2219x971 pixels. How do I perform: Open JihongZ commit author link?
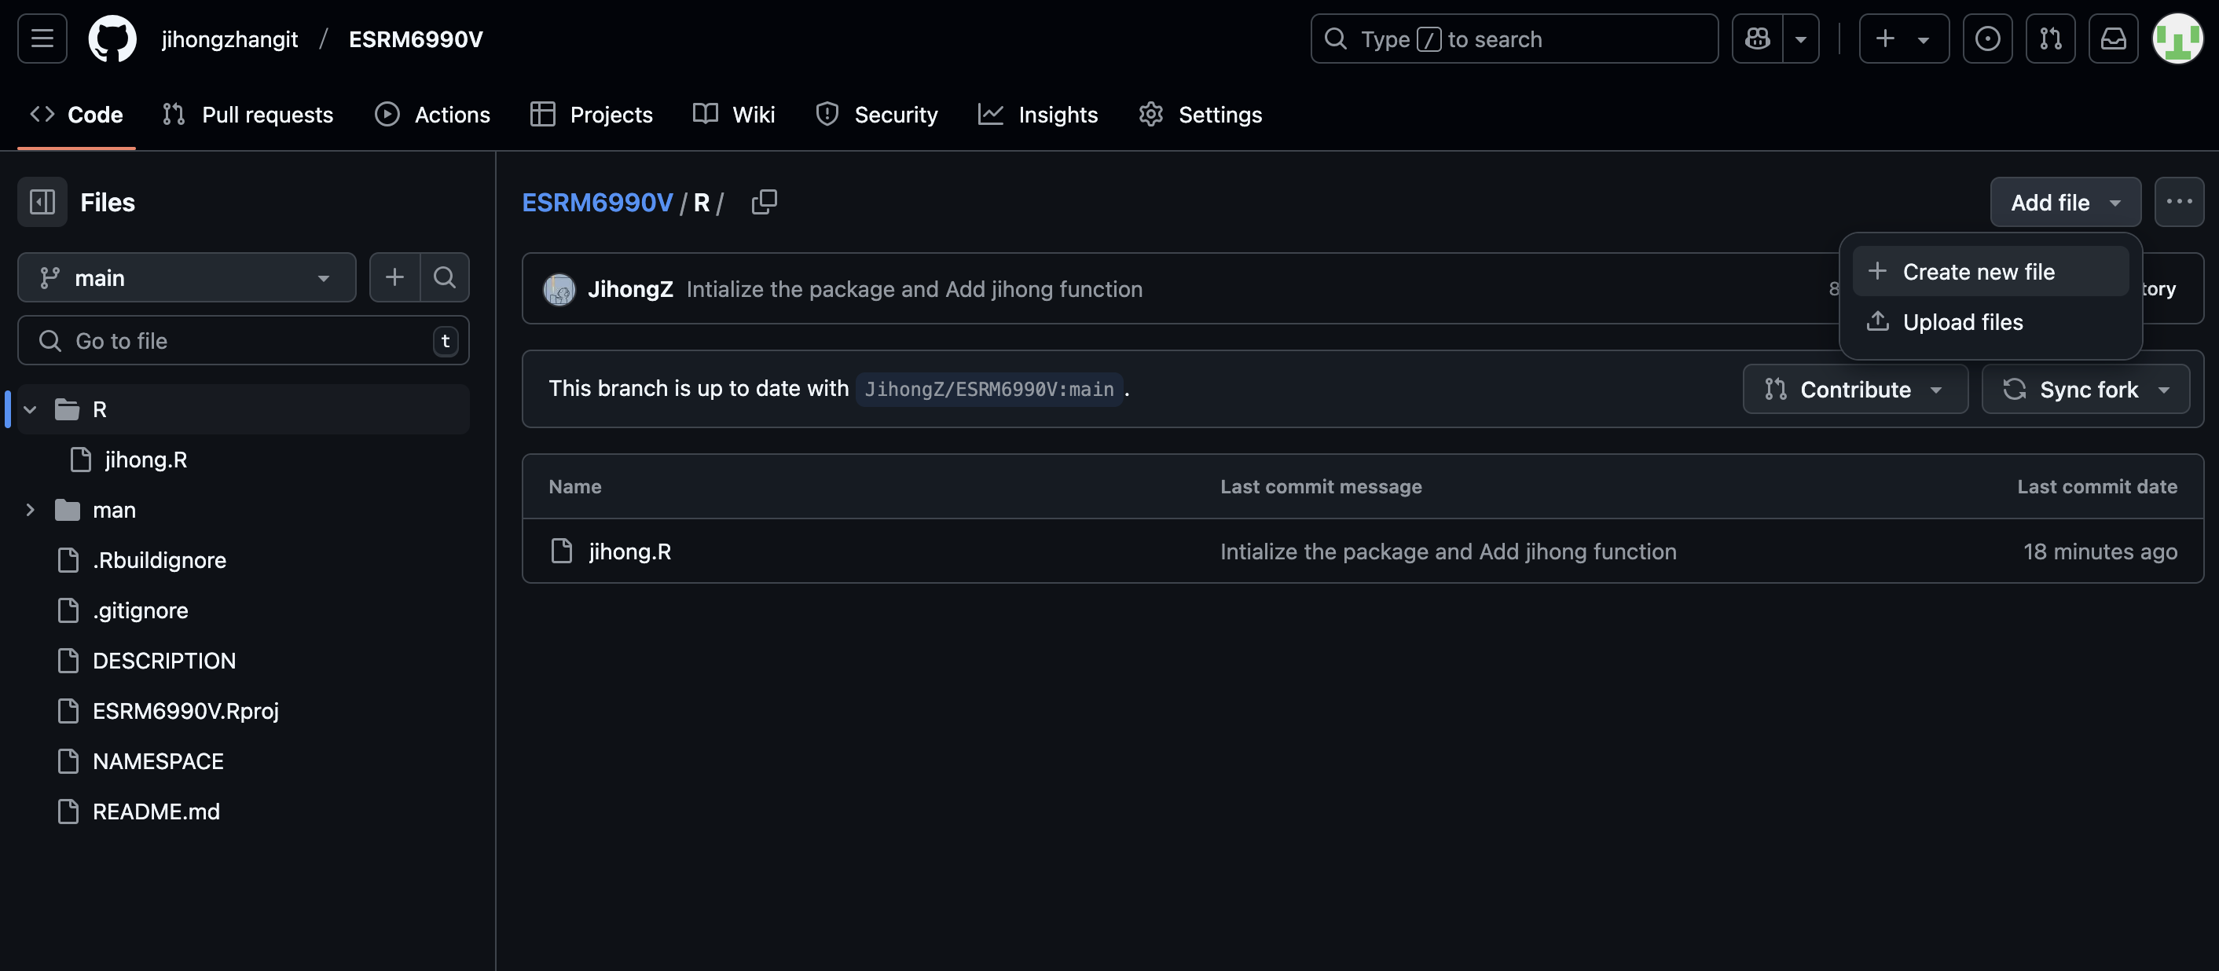click(x=629, y=288)
